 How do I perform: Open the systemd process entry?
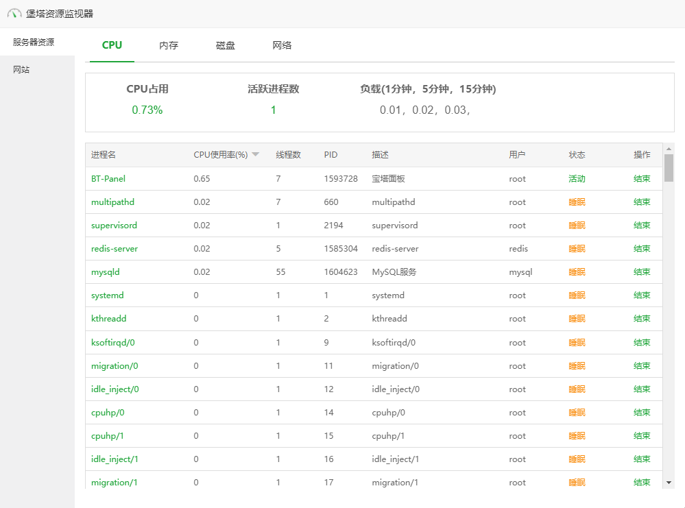[107, 295]
